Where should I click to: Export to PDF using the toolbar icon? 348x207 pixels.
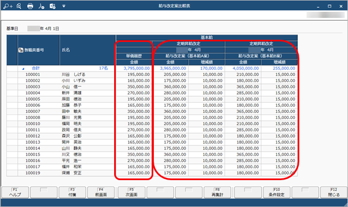tap(41, 6)
